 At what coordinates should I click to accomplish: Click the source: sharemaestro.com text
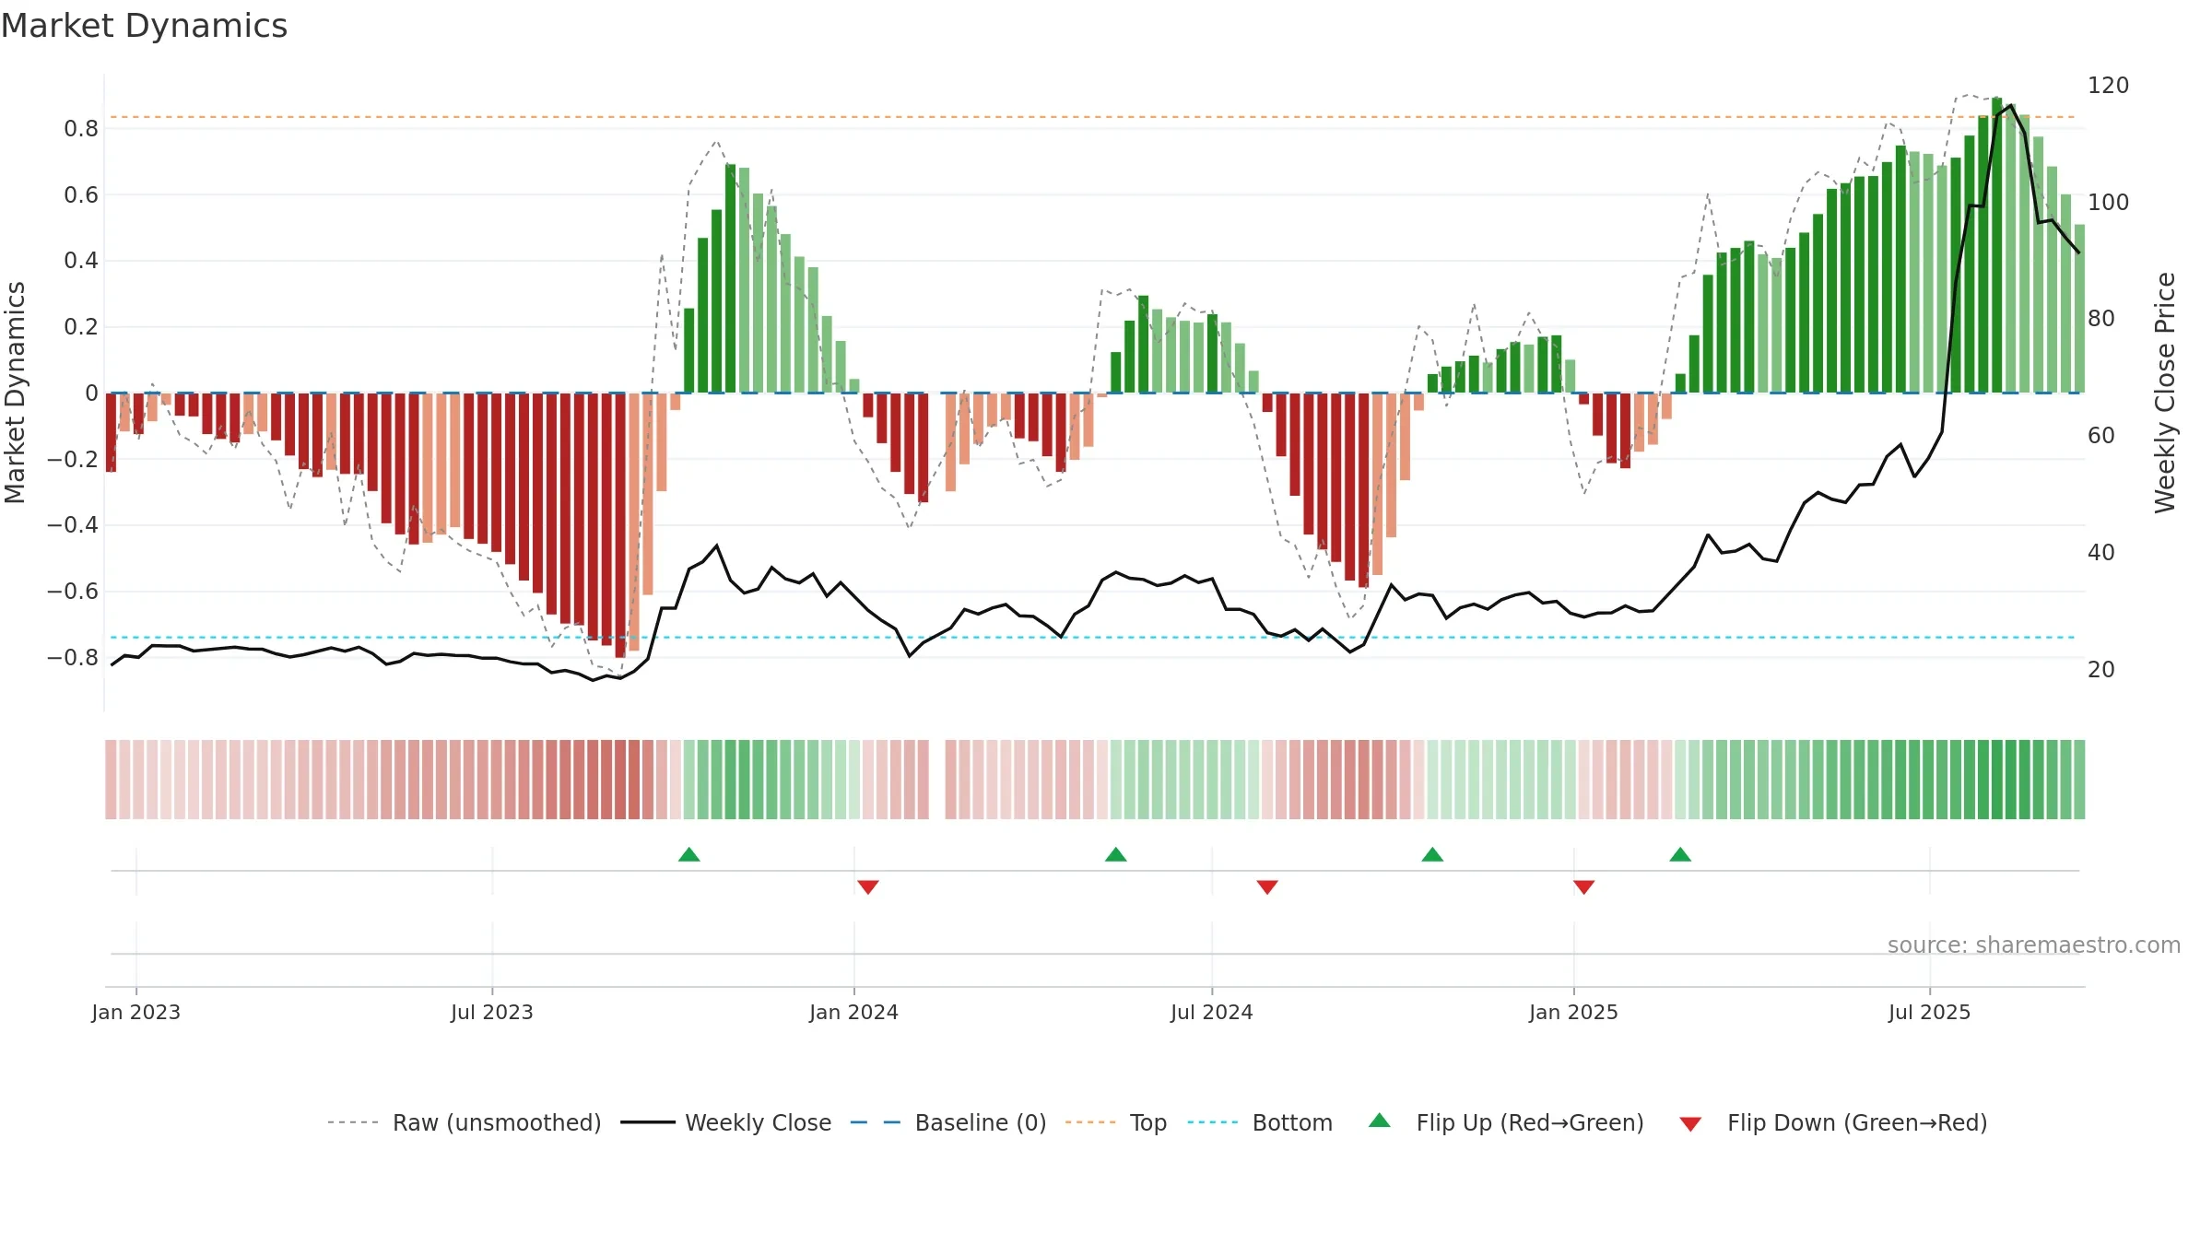pyautogui.click(x=2033, y=945)
